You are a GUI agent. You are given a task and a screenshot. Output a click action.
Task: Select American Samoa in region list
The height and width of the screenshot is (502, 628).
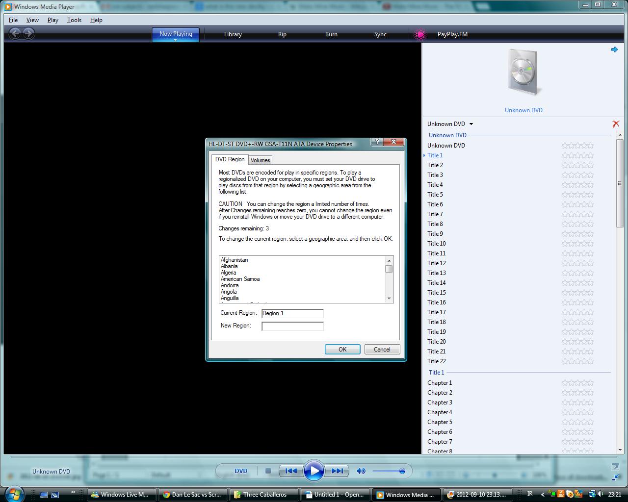click(240, 279)
